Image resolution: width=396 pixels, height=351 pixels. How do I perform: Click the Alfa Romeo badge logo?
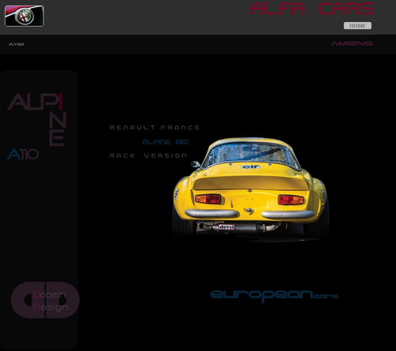pyautogui.click(x=25, y=16)
